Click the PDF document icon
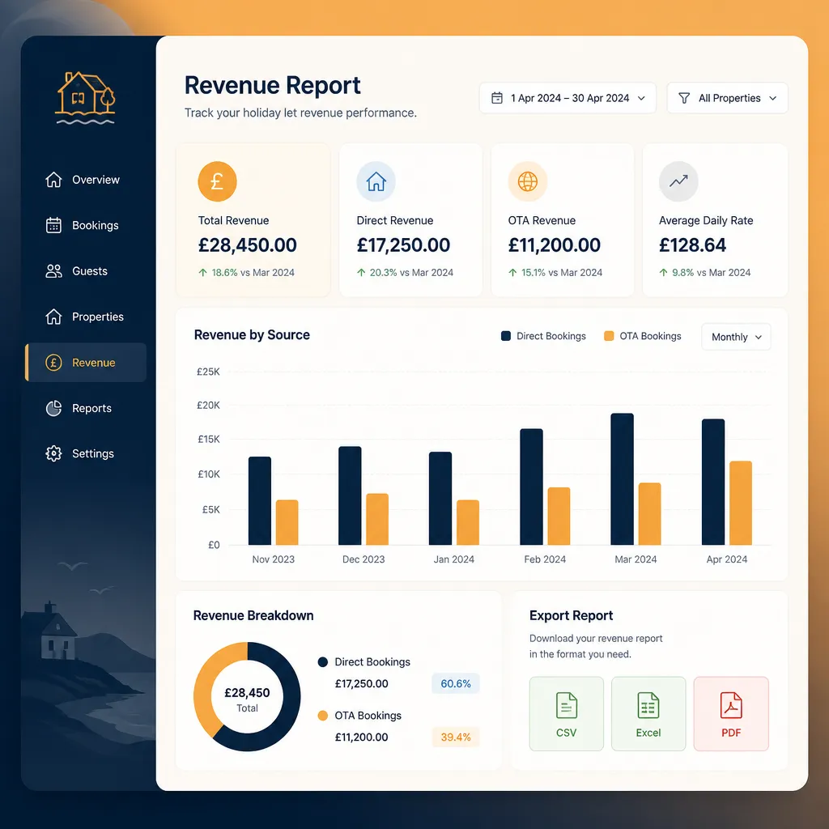Image resolution: width=829 pixels, height=829 pixels. 731,705
